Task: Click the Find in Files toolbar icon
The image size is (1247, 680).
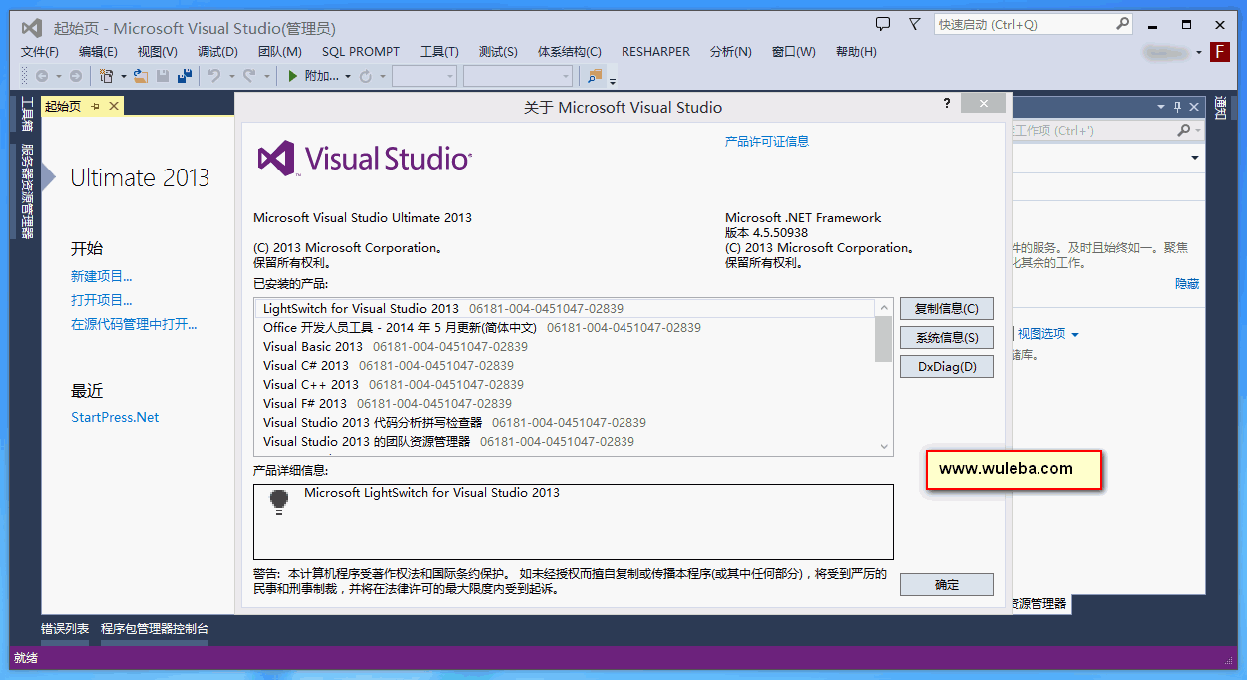Action: point(596,76)
